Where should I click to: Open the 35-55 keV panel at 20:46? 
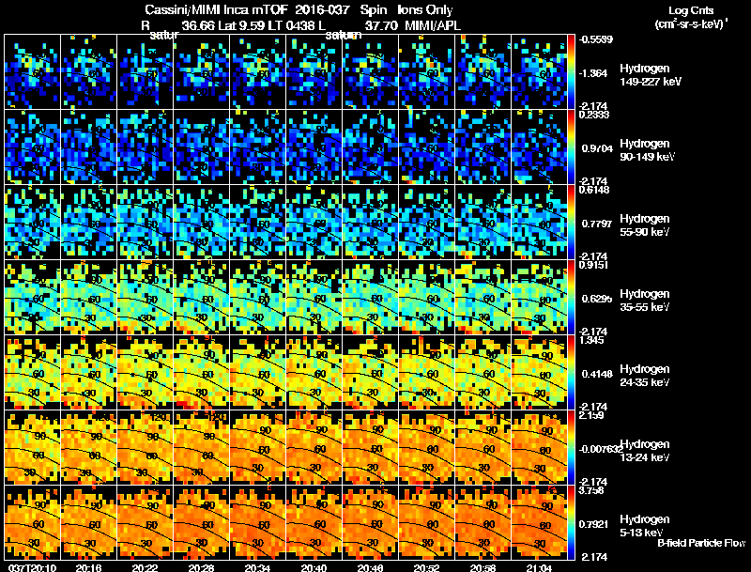pos(370,298)
